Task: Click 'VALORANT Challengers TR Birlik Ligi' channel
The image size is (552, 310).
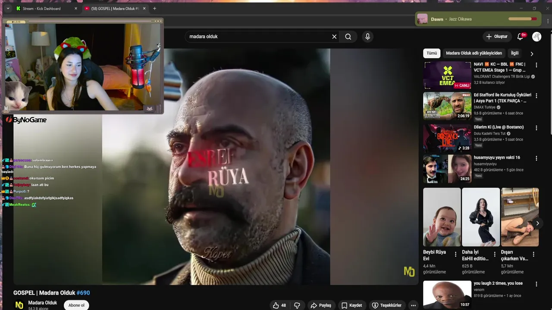Action: [502, 77]
